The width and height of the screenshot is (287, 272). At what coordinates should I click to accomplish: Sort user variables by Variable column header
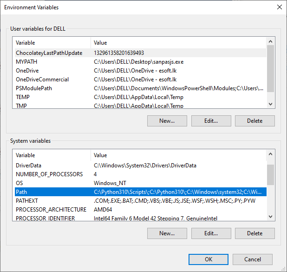[x=51, y=43]
